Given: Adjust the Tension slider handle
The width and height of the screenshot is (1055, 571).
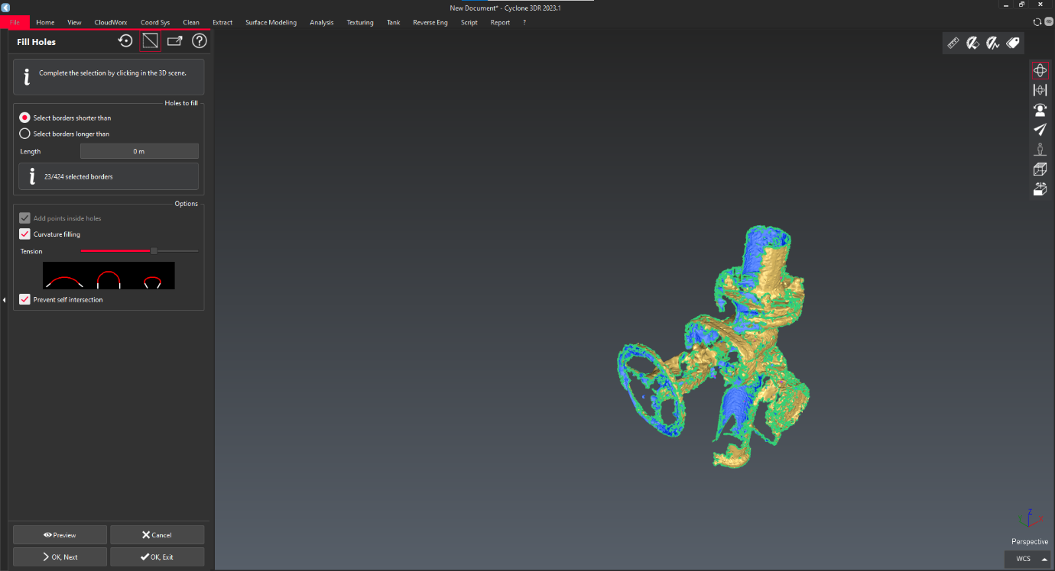Looking at the screenshot, I should click(x=154, y=250).
